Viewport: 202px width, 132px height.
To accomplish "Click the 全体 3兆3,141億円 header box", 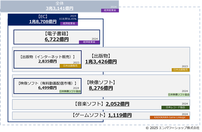I will [x=59, y=6].
